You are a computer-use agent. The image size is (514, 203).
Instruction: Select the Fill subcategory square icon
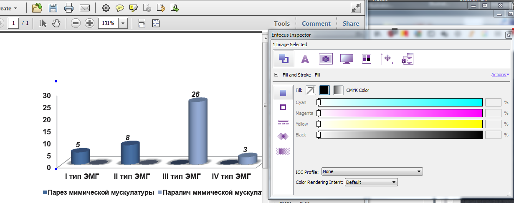[283, 93]
